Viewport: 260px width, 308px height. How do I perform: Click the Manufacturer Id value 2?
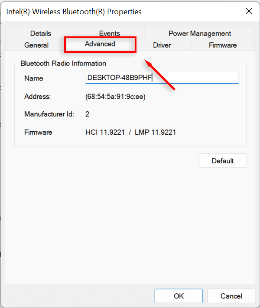pyautogui.click(x=88, y=114)
